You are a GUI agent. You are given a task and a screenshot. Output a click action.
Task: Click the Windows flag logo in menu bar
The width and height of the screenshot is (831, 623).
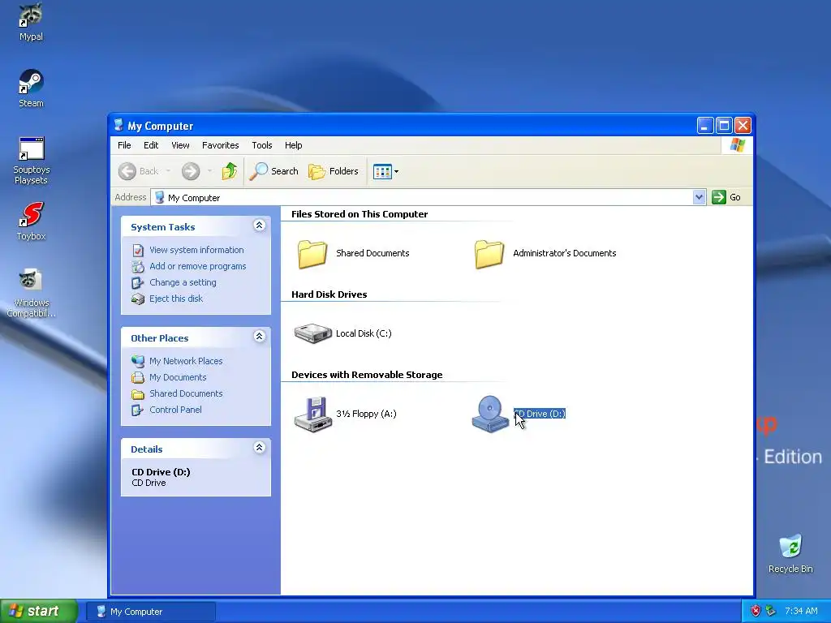[x=737, y=145]
